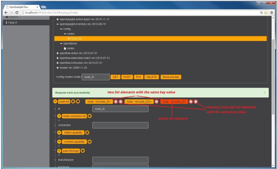Click the current-capability label
277x169 pixels.
[74, 142]
